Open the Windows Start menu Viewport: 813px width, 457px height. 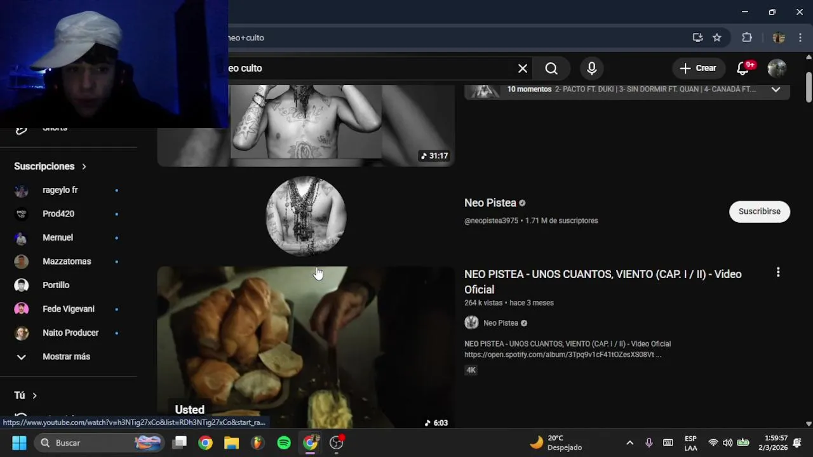pyautogui.click(x=19, y=442)
